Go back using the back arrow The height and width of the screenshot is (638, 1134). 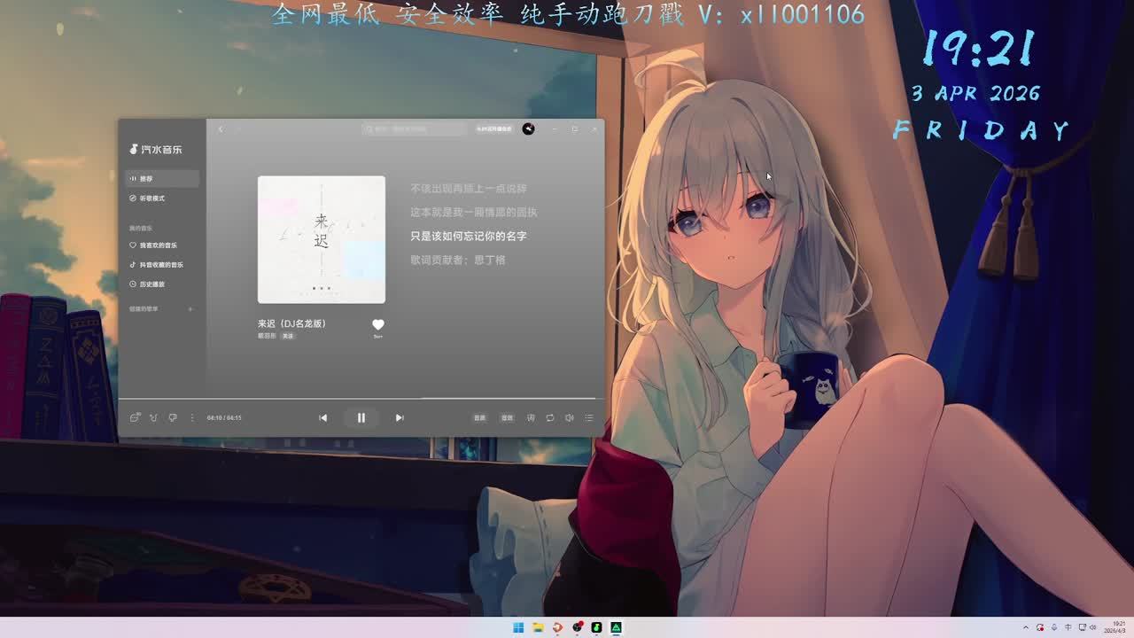221,129
